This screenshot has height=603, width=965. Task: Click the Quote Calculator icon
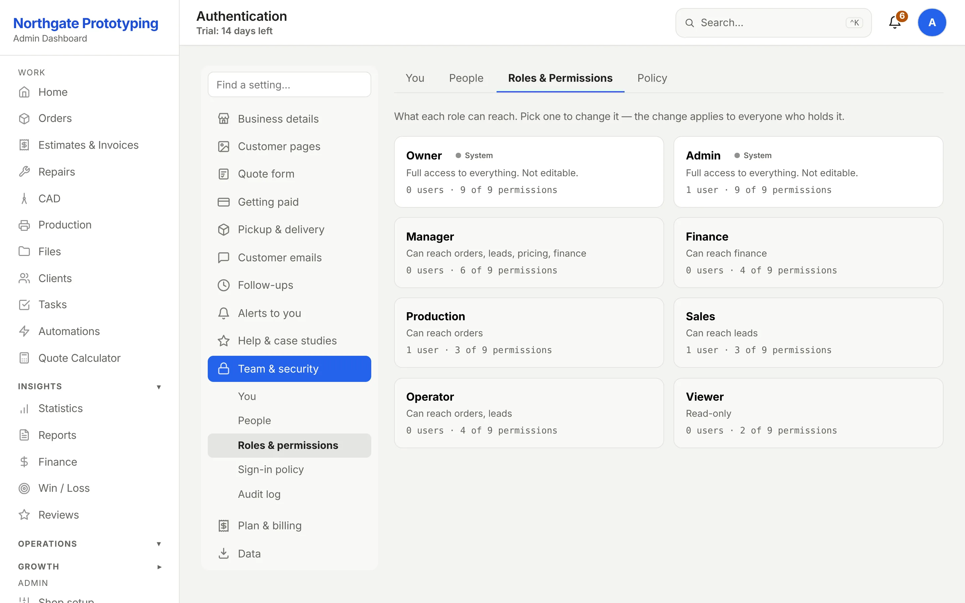coord(24,358)
